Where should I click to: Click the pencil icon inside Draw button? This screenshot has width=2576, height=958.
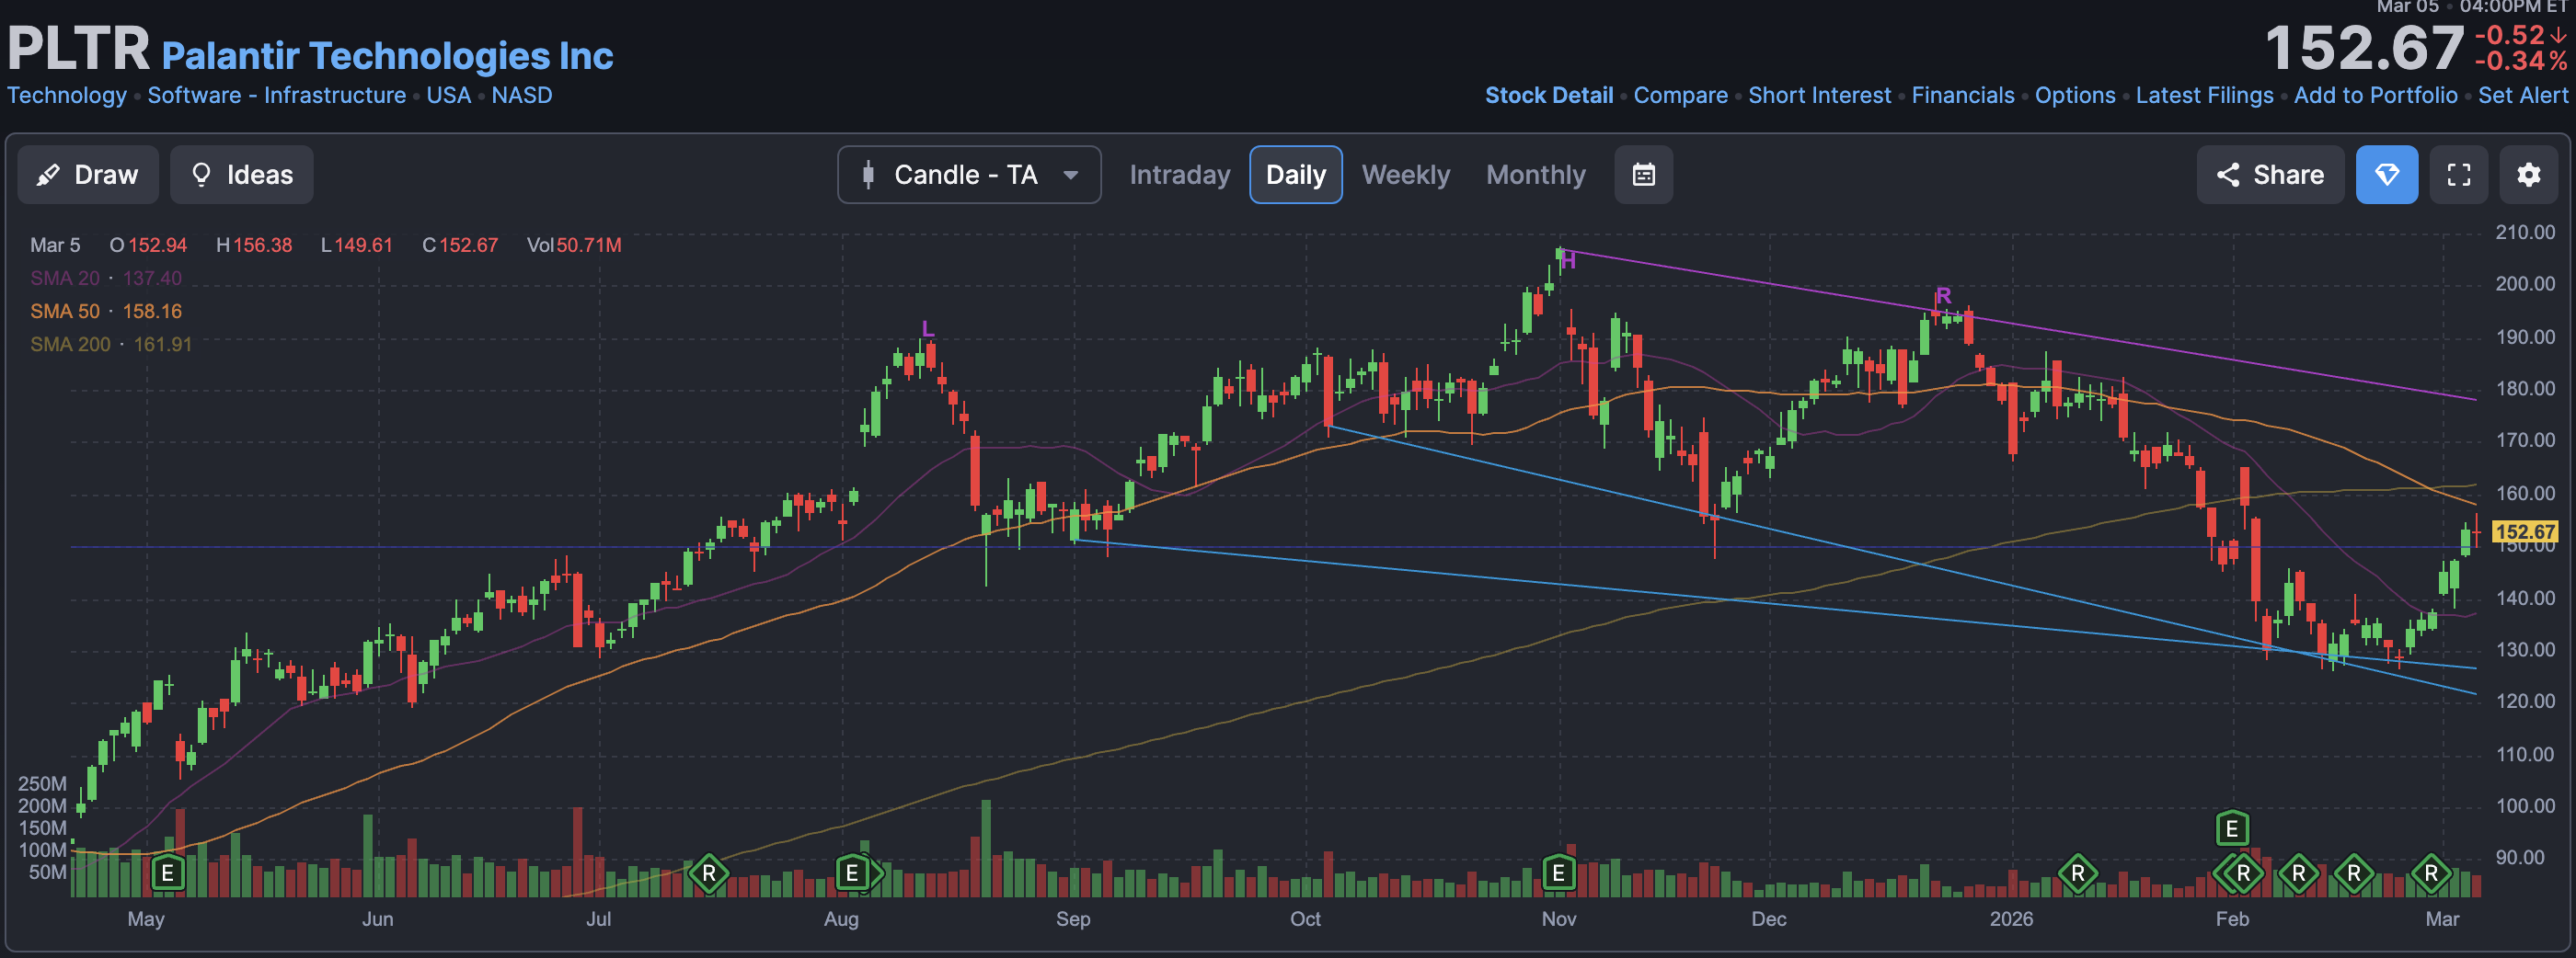click(47, 176)
